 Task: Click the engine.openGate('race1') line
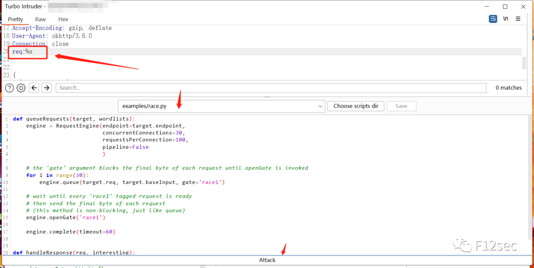click(x=66, y=217)
